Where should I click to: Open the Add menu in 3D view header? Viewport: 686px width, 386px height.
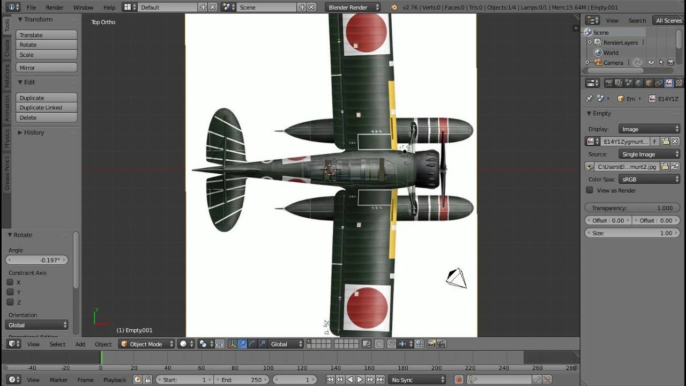coord(80,344)
